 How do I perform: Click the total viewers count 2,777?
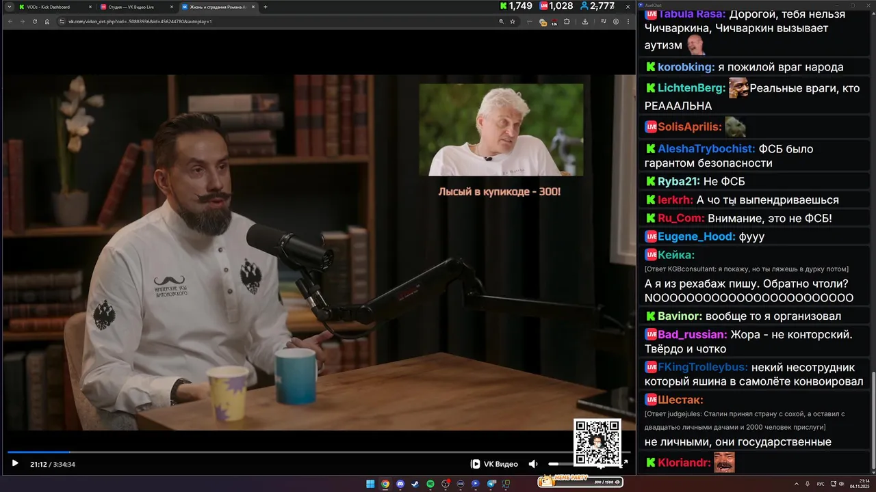point(597,5)
